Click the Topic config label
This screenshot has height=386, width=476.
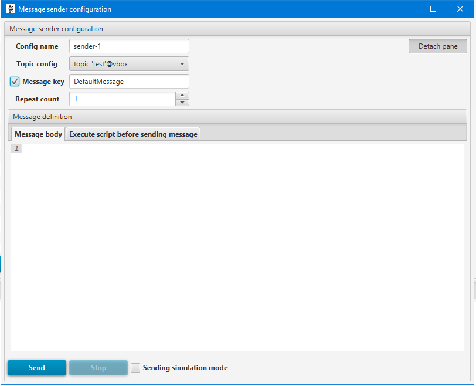click(37, 64)
